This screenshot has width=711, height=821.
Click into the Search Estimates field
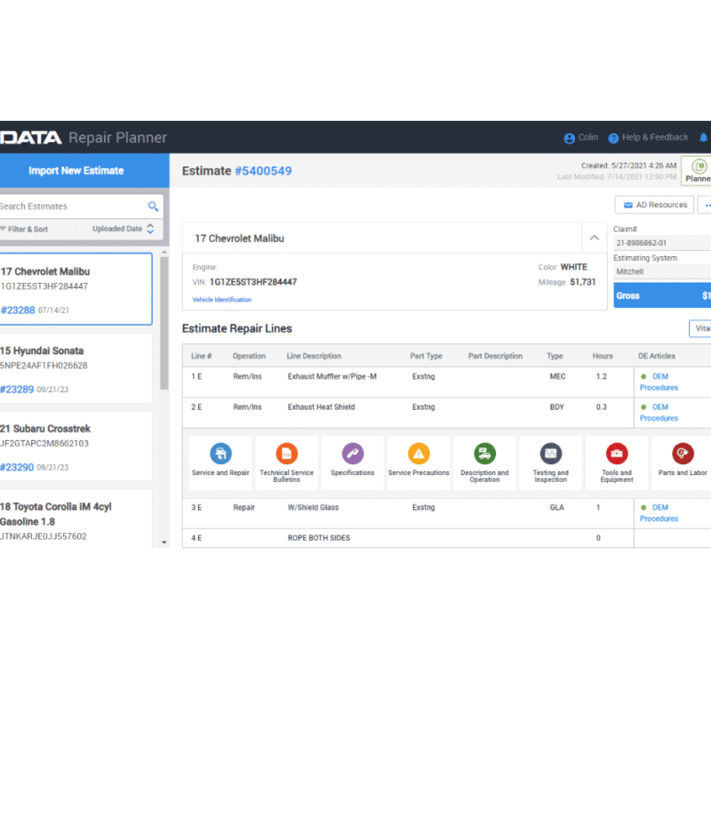coord(72,206)
